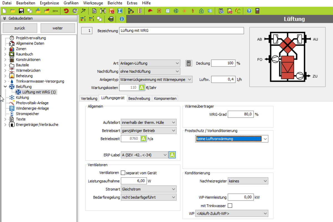Screen dimensions: 333x222
Task: Click the blue question mark help icon
Action: pos(249,11)
